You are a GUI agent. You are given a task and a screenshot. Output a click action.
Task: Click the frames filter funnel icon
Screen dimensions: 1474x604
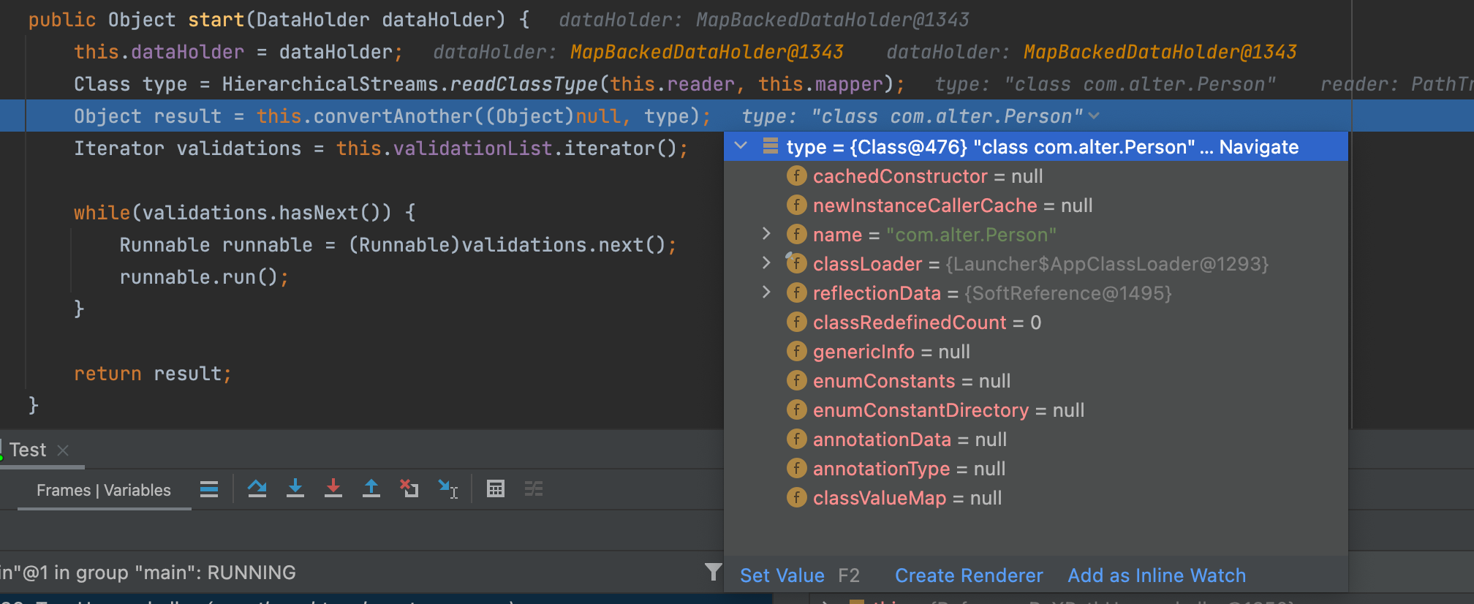713,572
